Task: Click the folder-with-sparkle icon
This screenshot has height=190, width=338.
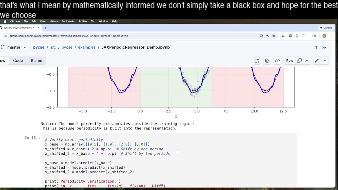Action: tap(257, 61)
